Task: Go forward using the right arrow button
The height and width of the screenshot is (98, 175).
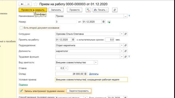Action: tap(28, 4)
